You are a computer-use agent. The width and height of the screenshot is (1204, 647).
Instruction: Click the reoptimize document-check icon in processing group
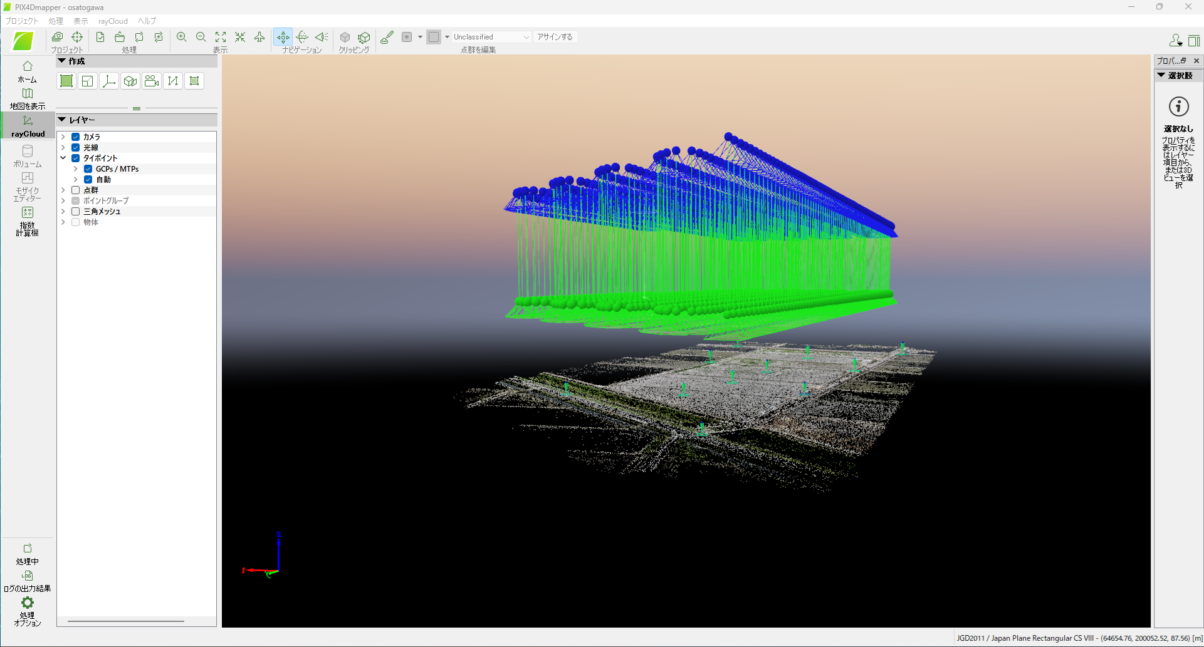click(100, 37)
